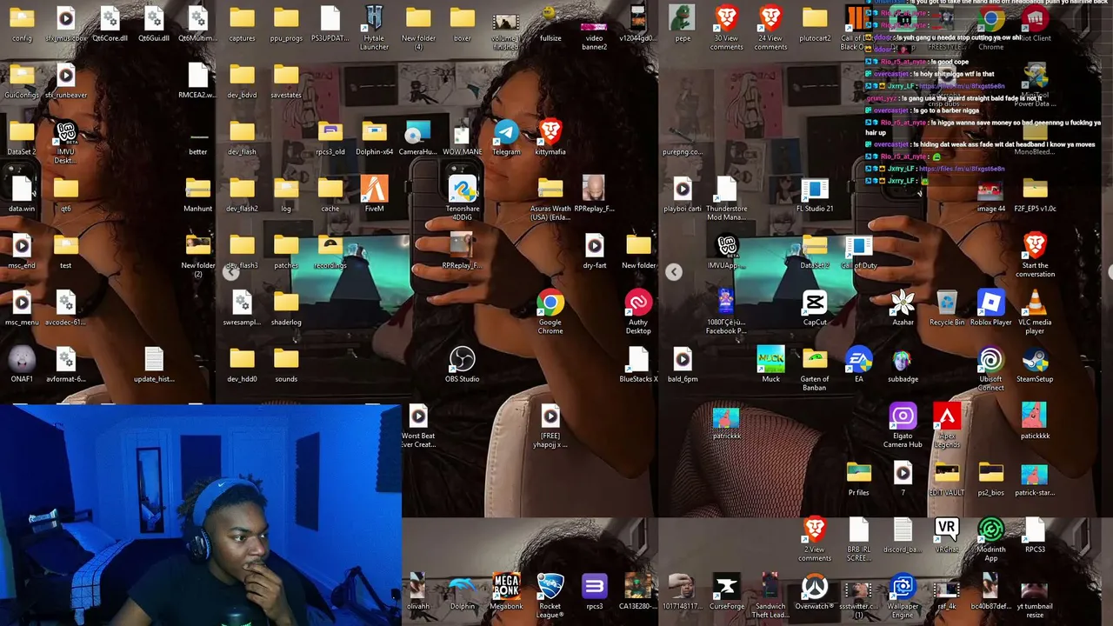Open the Megabonk game icon
Viewport: 1113px width, 626px height.
(x=506, y=587)
